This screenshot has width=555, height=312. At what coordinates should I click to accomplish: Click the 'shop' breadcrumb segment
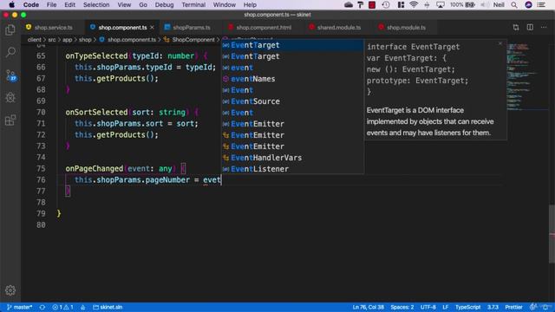coord(85,40)
